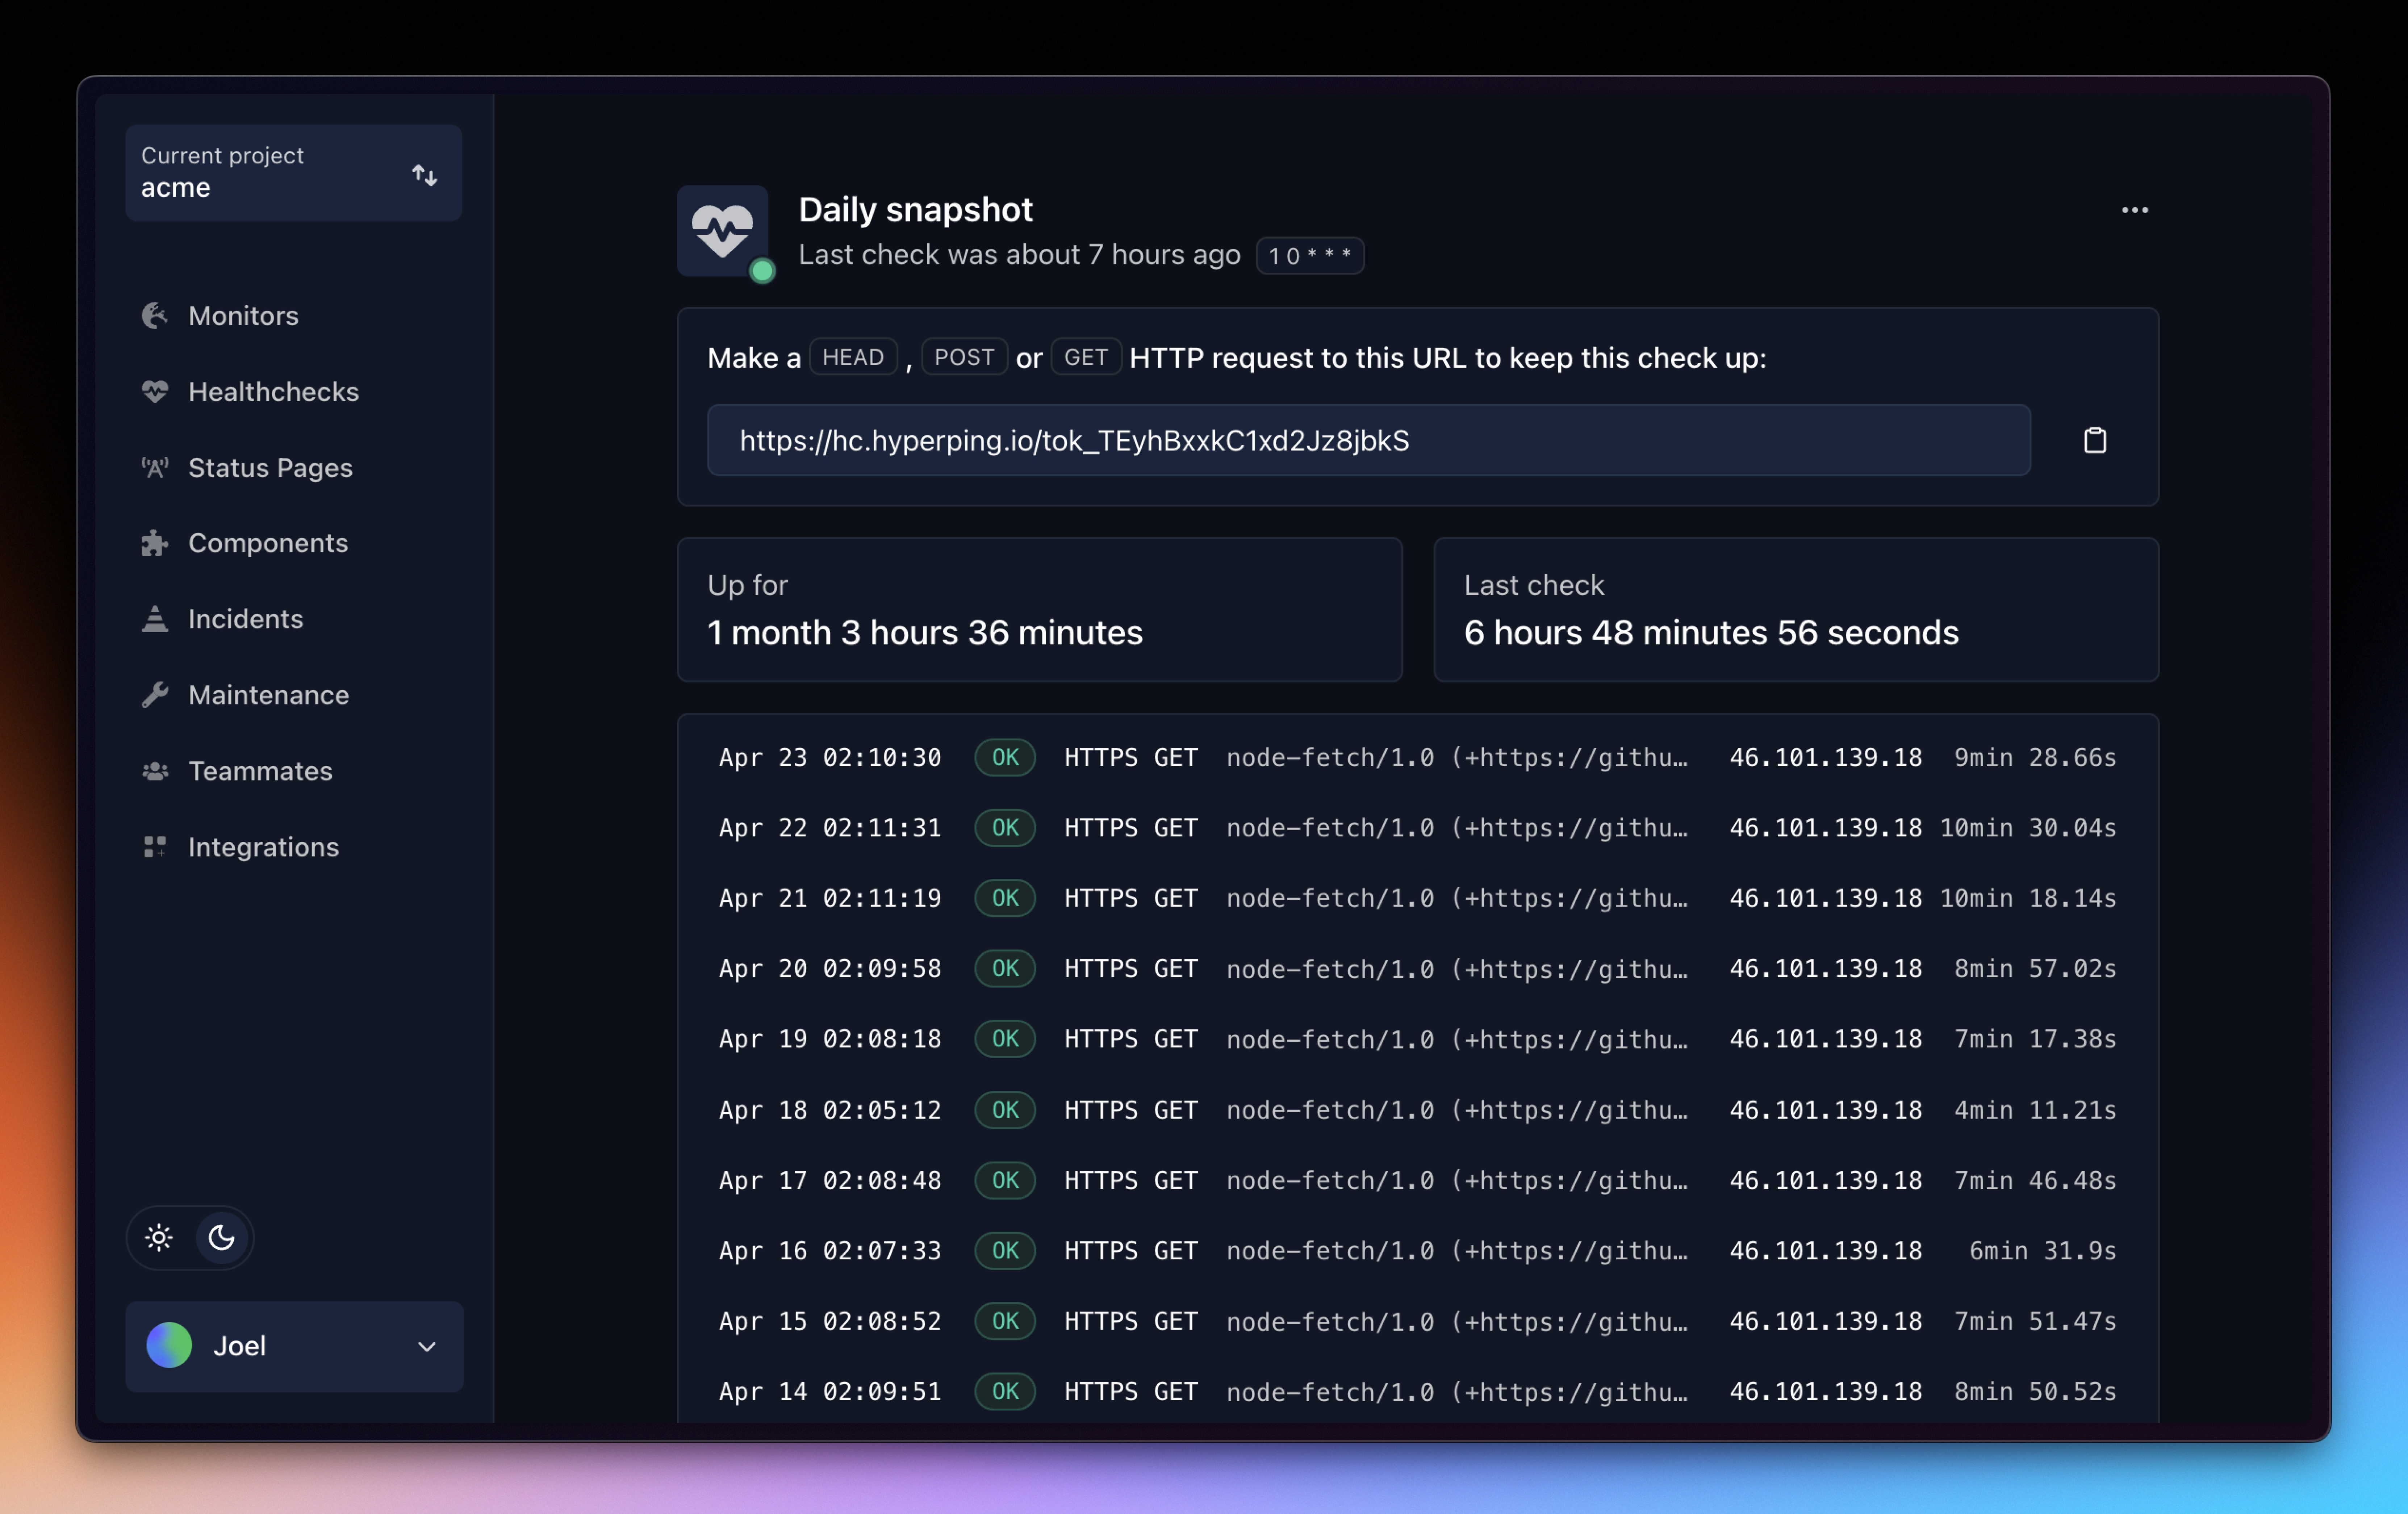This screenshot has height=1514, width=2408.
Task: Click the OK badge on Apr 23 row
Action: pyautogui.click(x=1005, y=758)
